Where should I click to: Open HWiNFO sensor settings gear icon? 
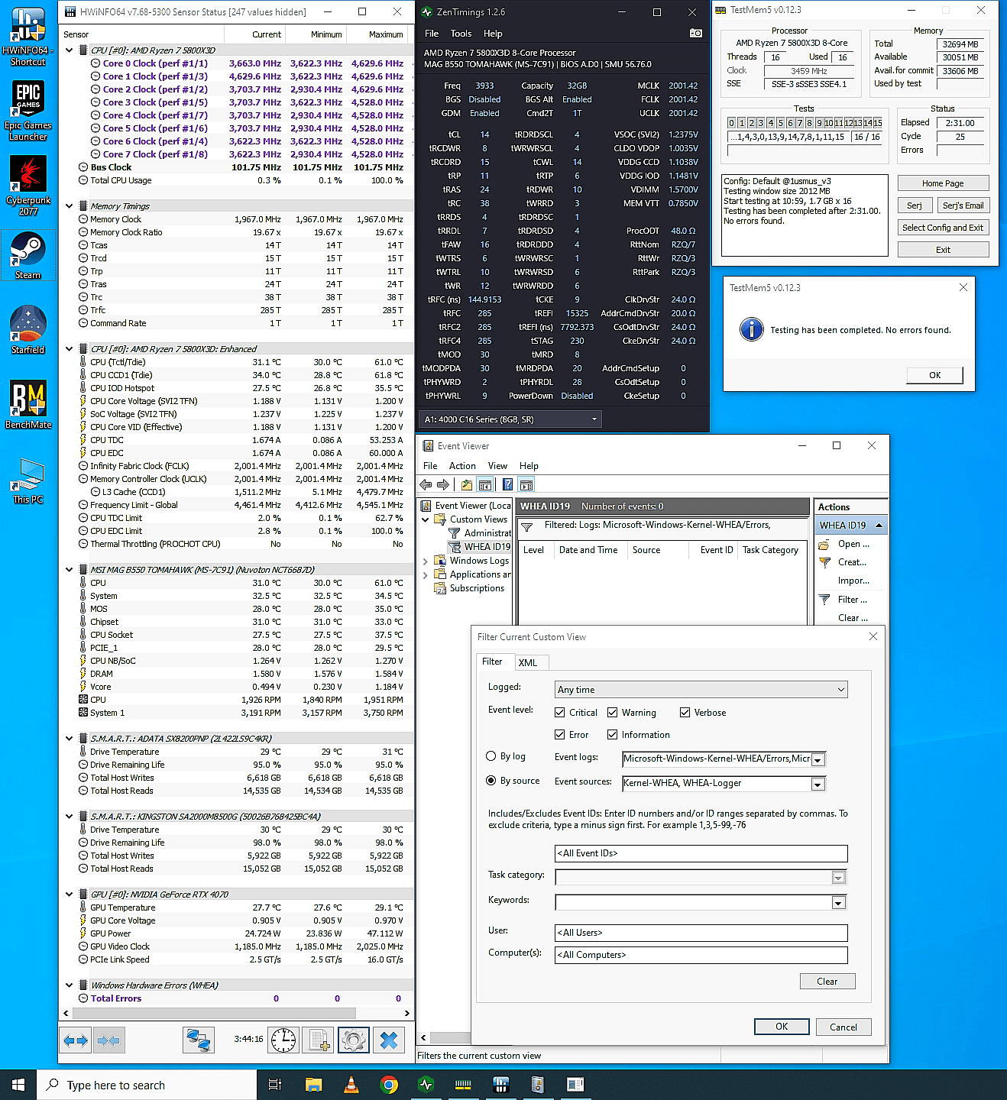353,1040
